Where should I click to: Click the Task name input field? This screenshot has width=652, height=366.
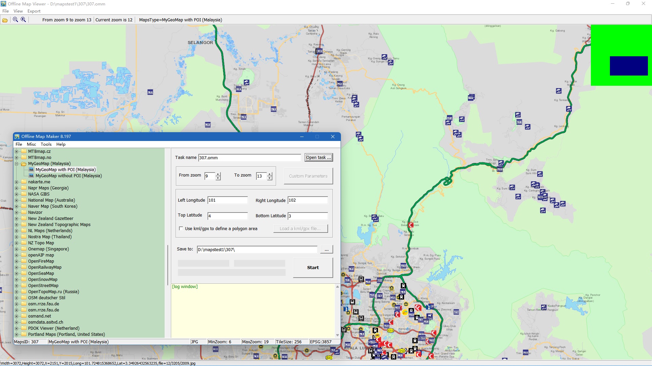[x=250, y=158]
